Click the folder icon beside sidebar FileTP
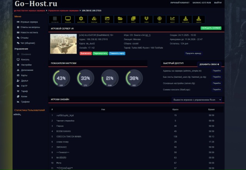The height and width of the screenshot is (170, 246). (18, 86)
